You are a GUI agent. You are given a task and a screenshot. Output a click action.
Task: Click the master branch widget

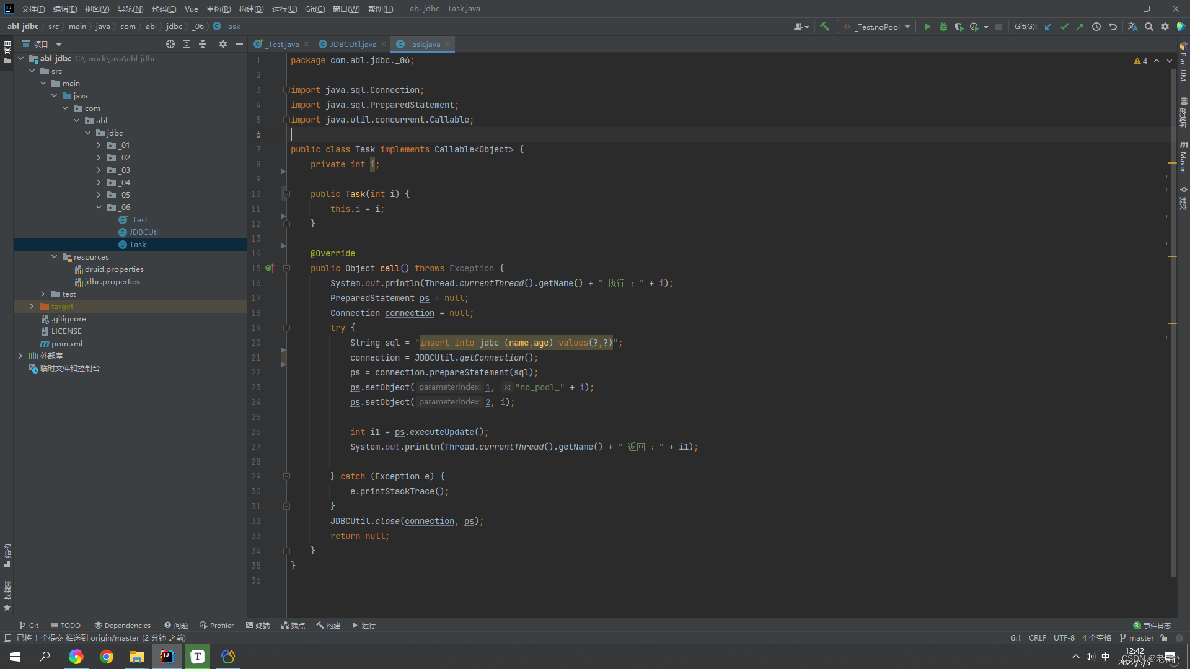point(1137,637)
